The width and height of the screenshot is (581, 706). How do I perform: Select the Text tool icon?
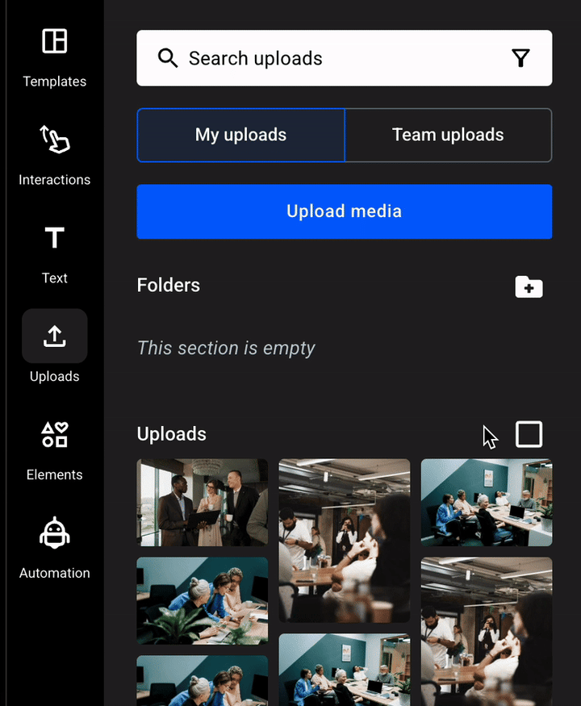[55, 237]
